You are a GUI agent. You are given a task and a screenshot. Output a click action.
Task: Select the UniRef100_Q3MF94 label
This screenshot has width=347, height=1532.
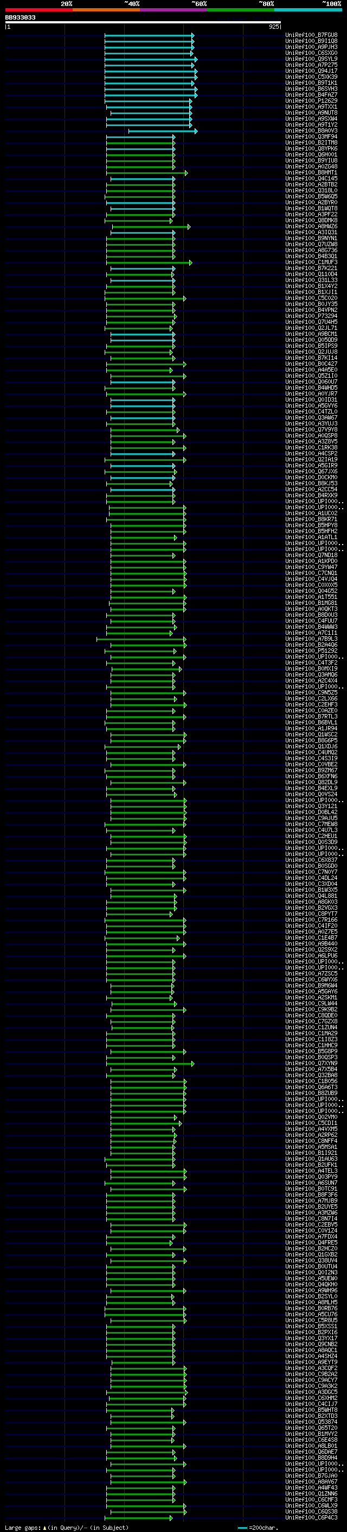(x=311, y=137)
